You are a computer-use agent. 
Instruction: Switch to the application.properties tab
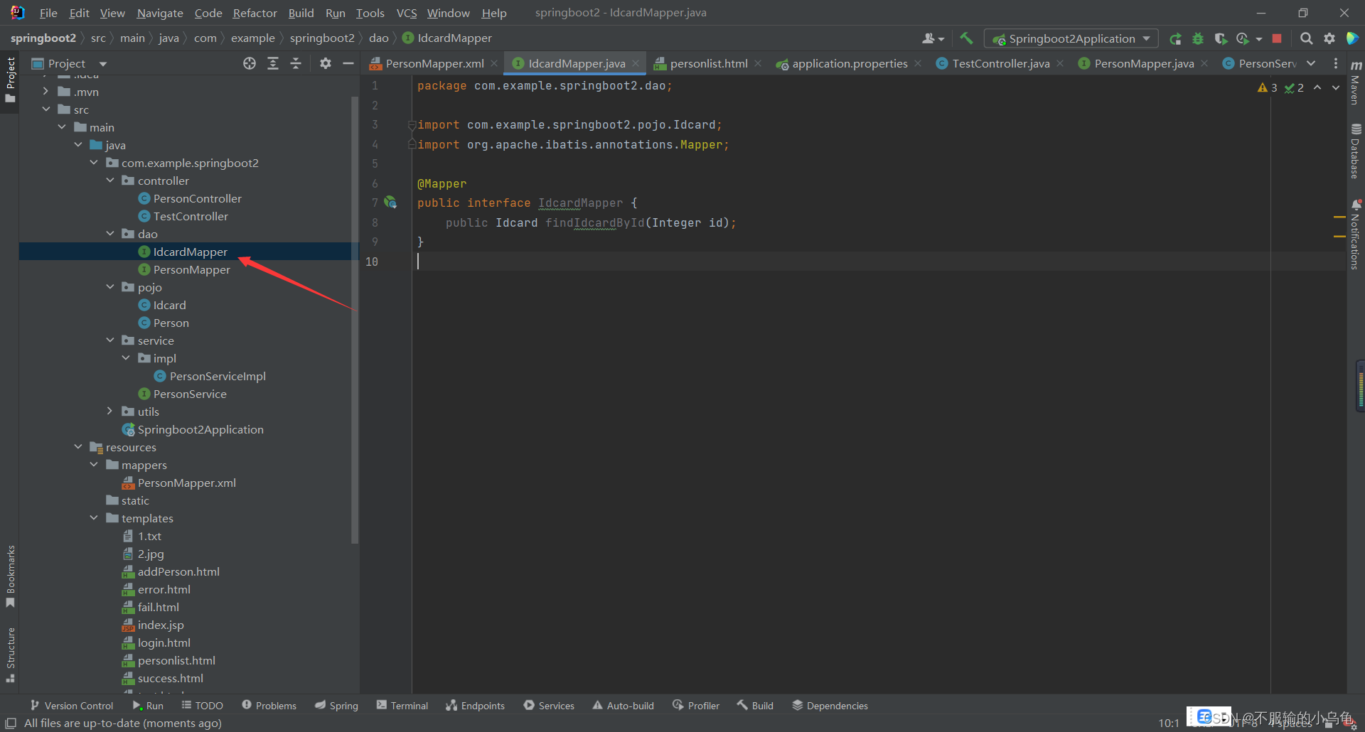(849, 63)
